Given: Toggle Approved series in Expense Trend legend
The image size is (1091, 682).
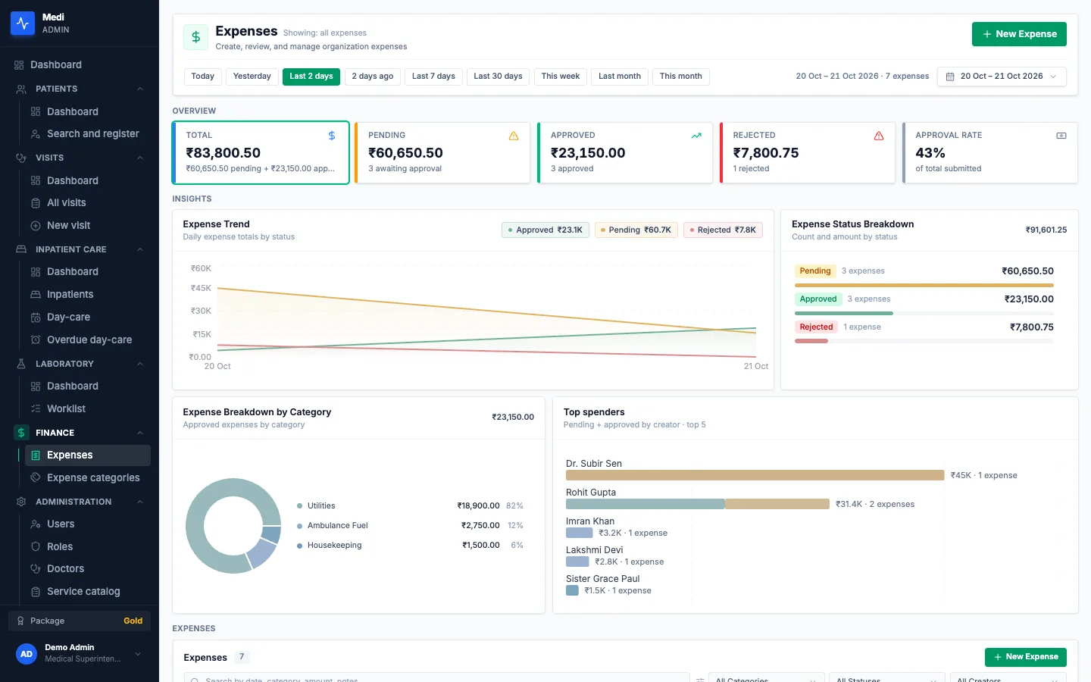Looking at the screenshot, I should 545,230.
